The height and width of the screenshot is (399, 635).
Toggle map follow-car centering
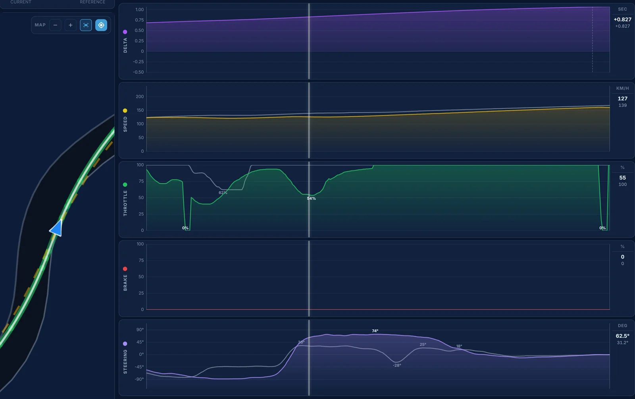[101, 25]
